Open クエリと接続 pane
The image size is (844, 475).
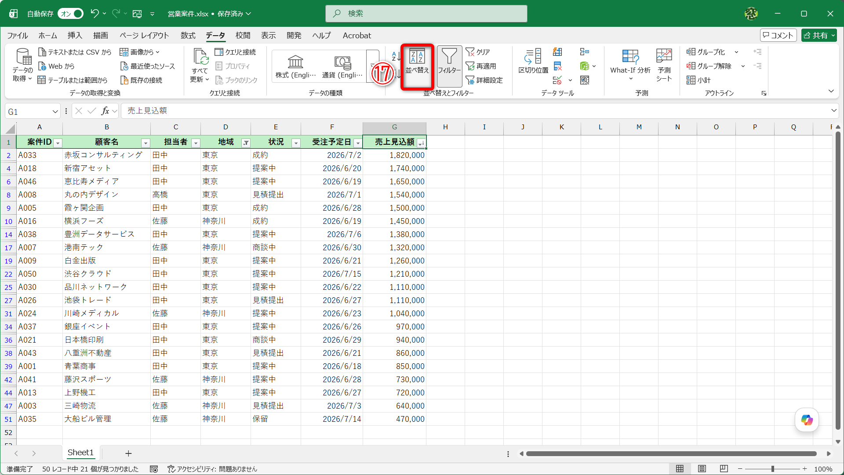[235, 52]
